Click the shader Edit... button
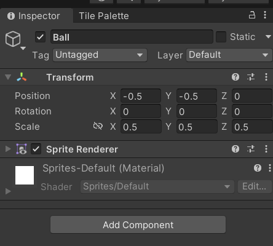 (255, 186)
